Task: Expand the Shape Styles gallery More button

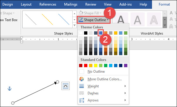Action: point(74,25)
